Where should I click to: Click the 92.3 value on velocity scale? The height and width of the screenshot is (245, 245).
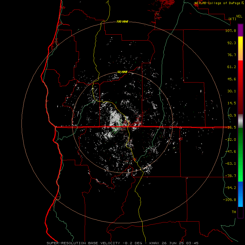pyautogui.click(x=232, y=43)
